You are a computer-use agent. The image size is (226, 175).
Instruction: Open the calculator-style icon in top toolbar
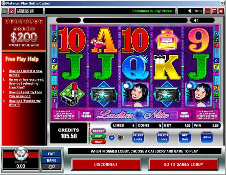point(5,11)
